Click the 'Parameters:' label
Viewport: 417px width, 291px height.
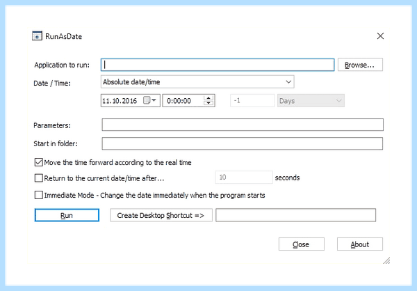click(52, 125)
